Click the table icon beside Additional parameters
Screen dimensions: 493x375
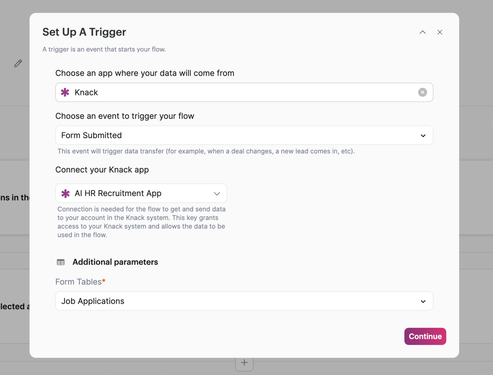pos(60,262)
